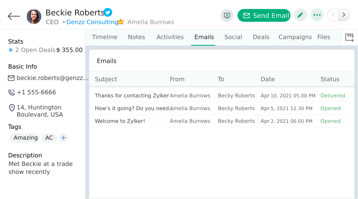Click the panel layout icon beside Files

click(x=349, y=37)
